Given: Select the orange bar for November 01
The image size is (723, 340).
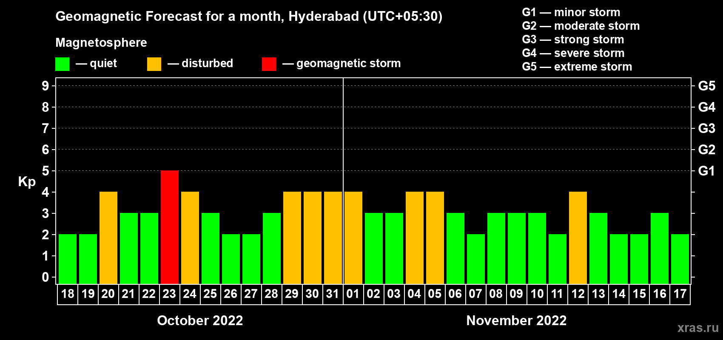Looking at the screenshot, I should (x=353, y=238).
